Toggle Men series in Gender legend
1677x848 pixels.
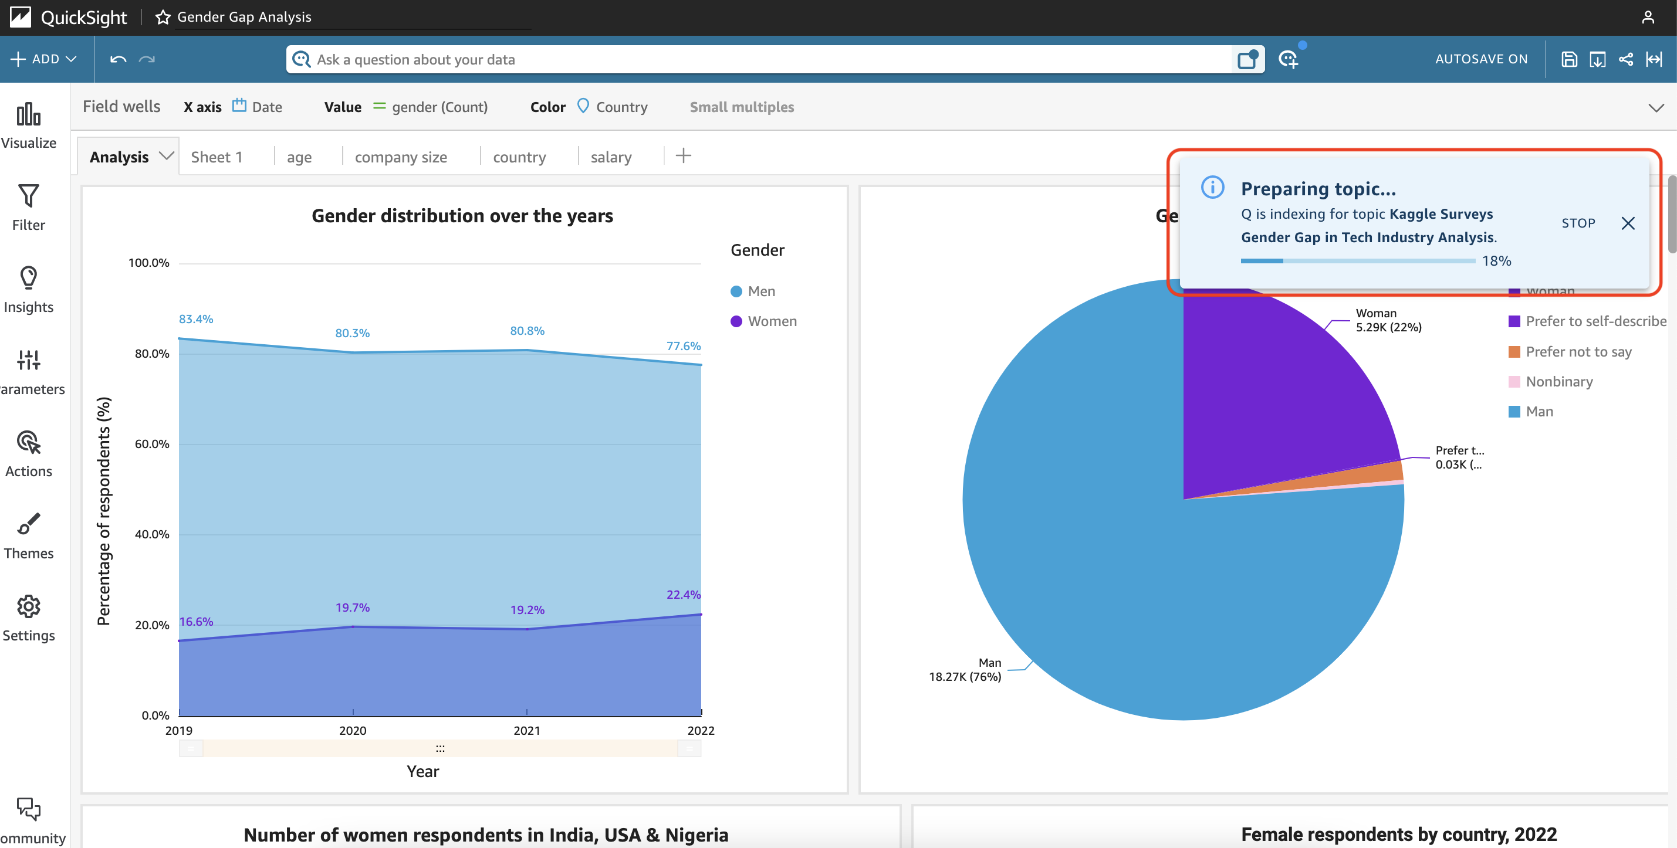tap(753, 291)
